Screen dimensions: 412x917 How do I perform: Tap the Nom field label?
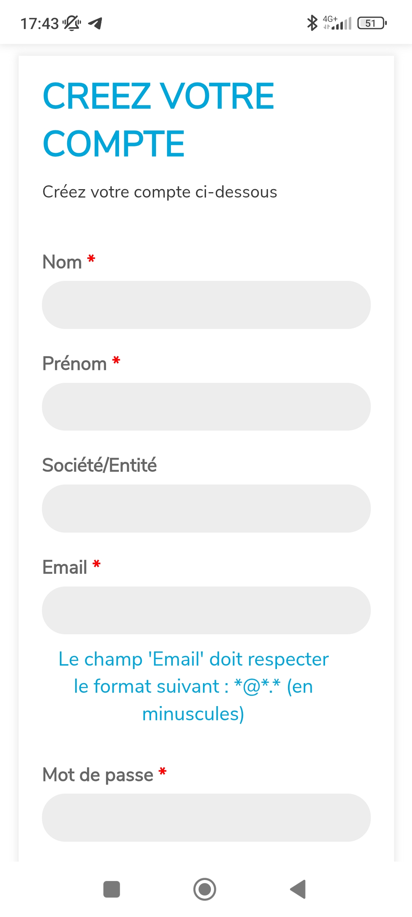(x=62, y=262)
